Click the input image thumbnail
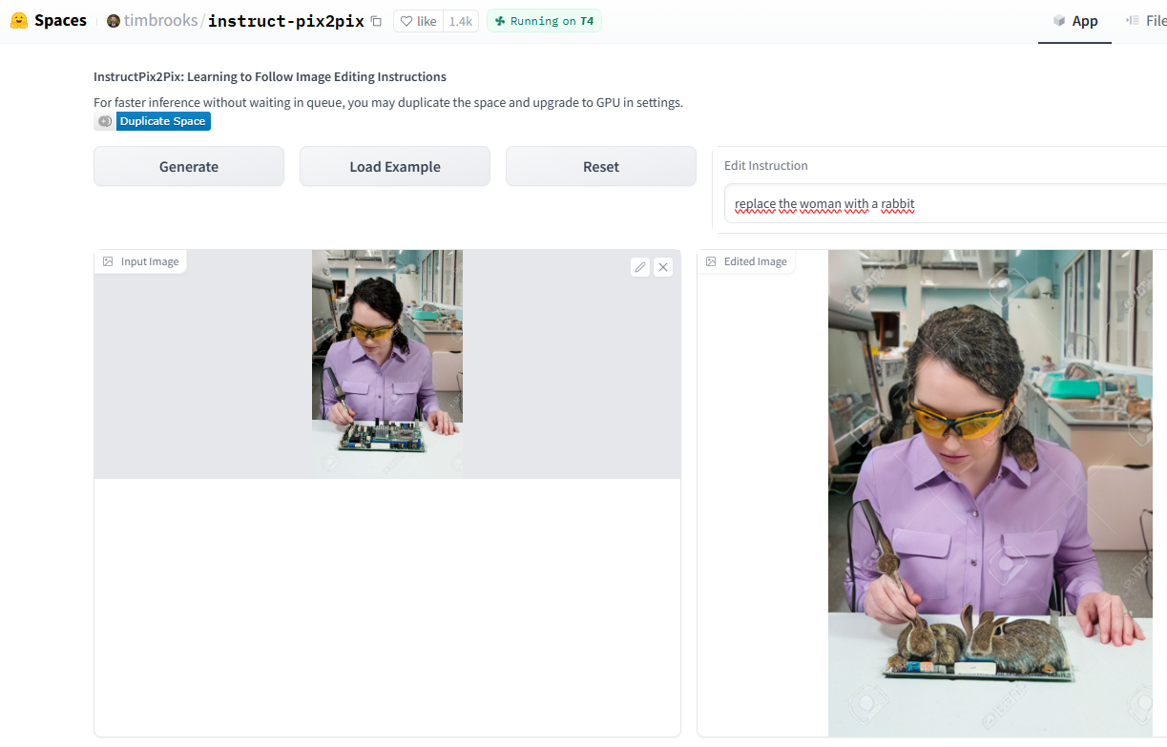 pyautogui.click(x=387, y=363)
